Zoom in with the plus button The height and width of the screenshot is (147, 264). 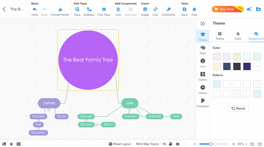pyautogui.click(x=234, y=144)
